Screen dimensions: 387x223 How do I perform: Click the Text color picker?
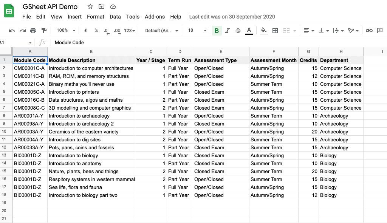coord(249,31)
